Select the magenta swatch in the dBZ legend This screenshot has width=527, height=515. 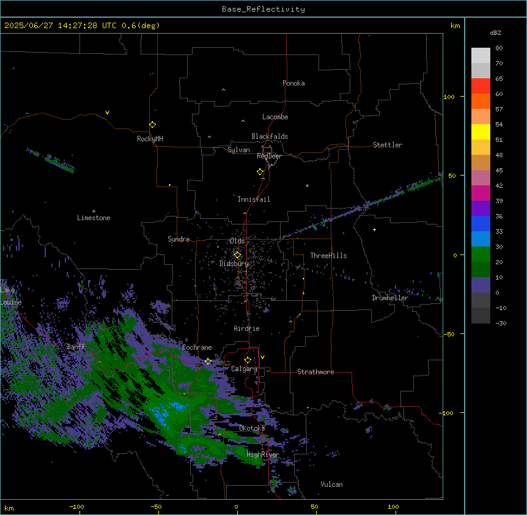[481, 193]
